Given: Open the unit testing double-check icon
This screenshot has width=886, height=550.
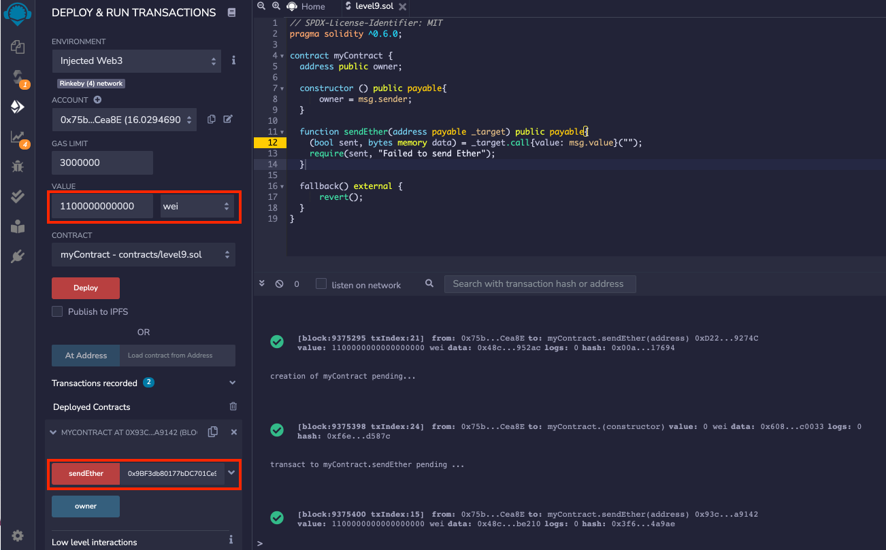Looking at the screenshot, I should pyautogui.click(x=18, y=196).
